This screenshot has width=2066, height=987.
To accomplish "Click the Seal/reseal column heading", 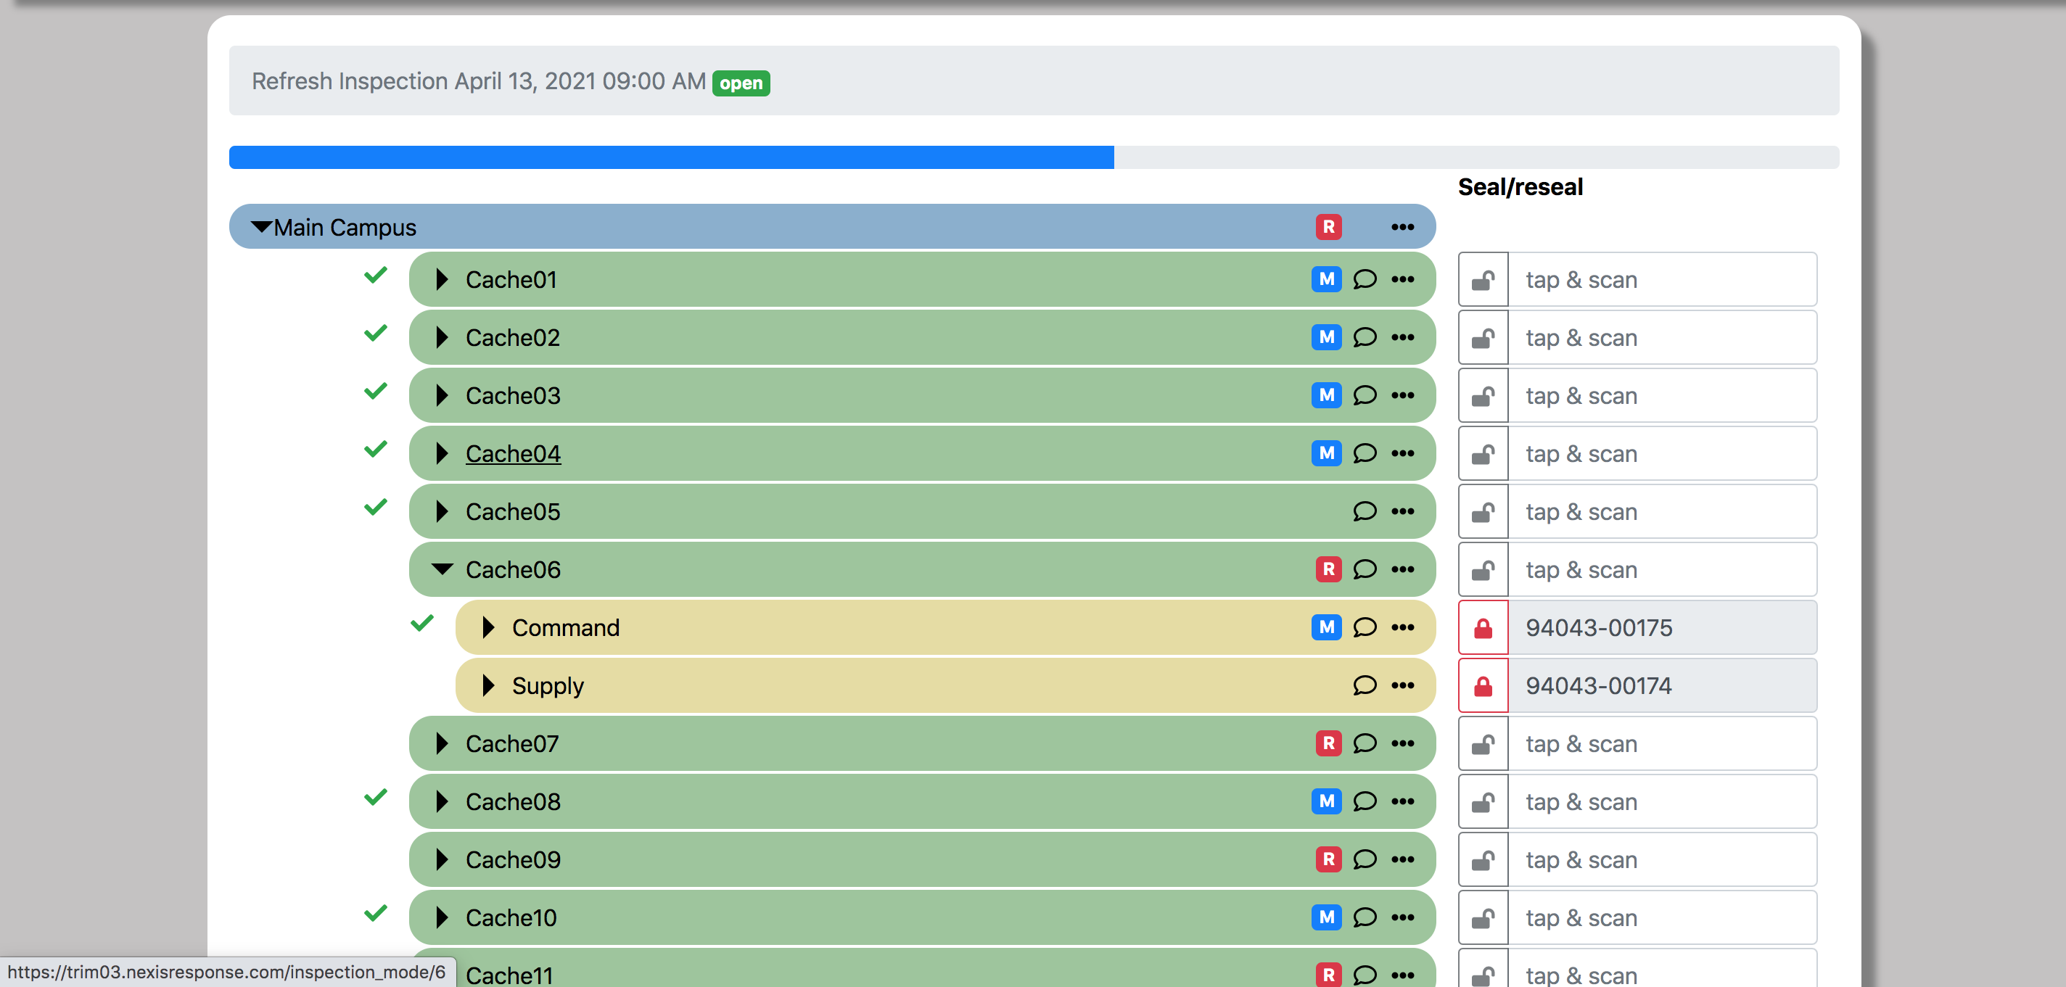I will (1520, 187).
